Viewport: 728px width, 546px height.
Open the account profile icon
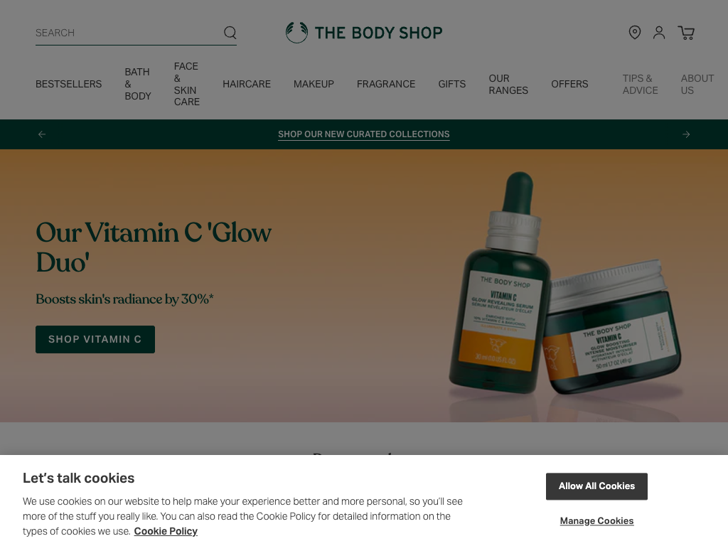(x=659, y=33)
